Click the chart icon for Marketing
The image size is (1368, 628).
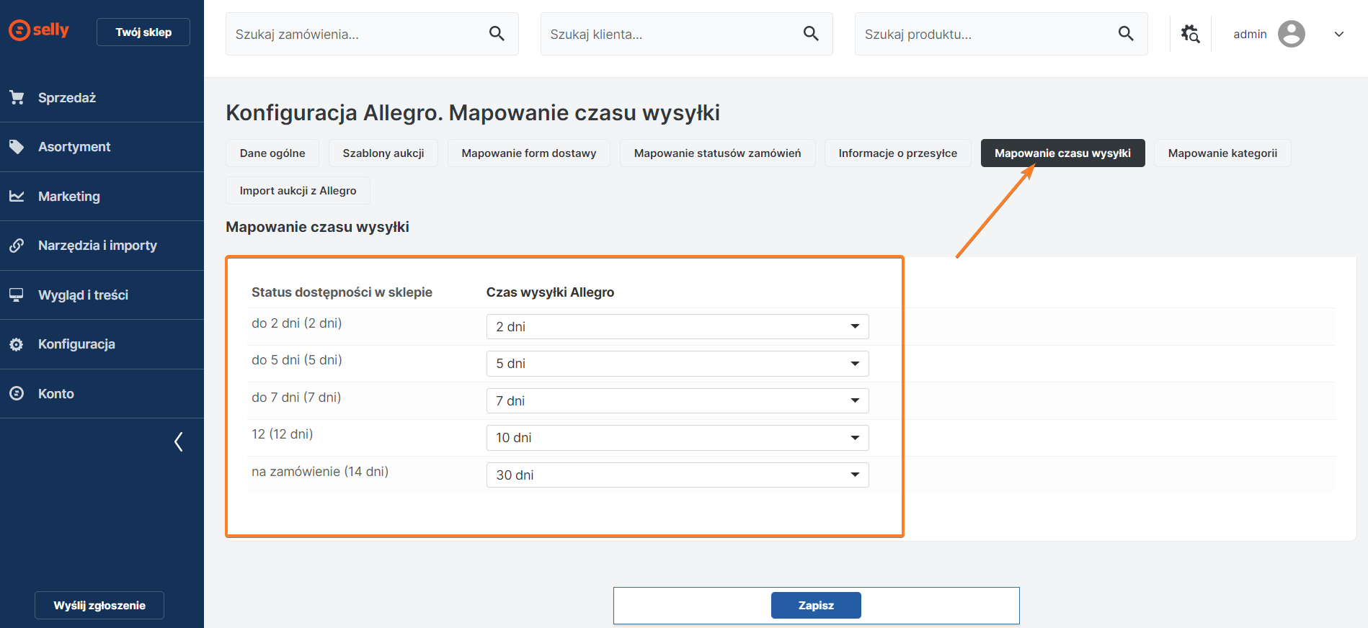(17, 196)
